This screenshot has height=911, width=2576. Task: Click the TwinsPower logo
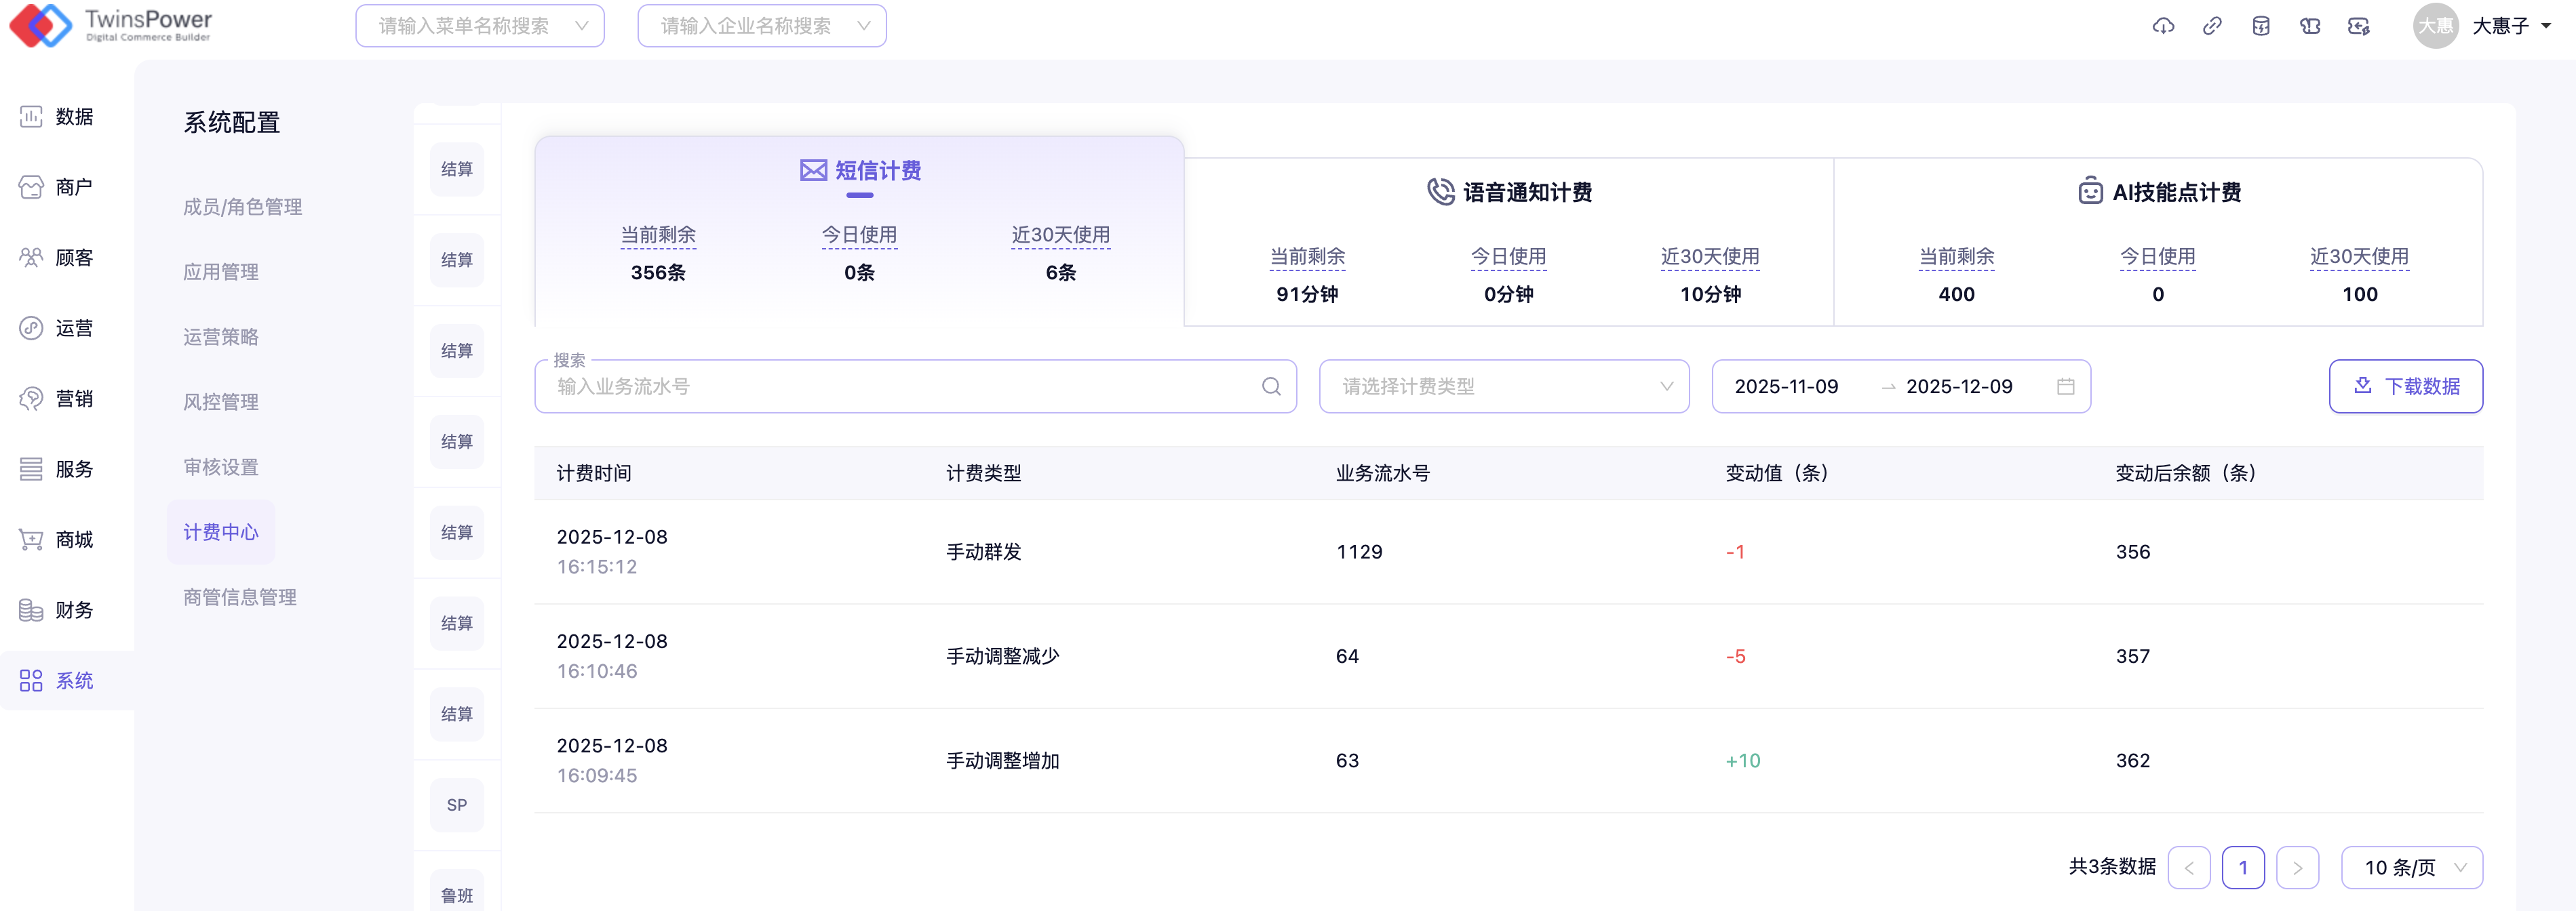(x=110, y=26)
